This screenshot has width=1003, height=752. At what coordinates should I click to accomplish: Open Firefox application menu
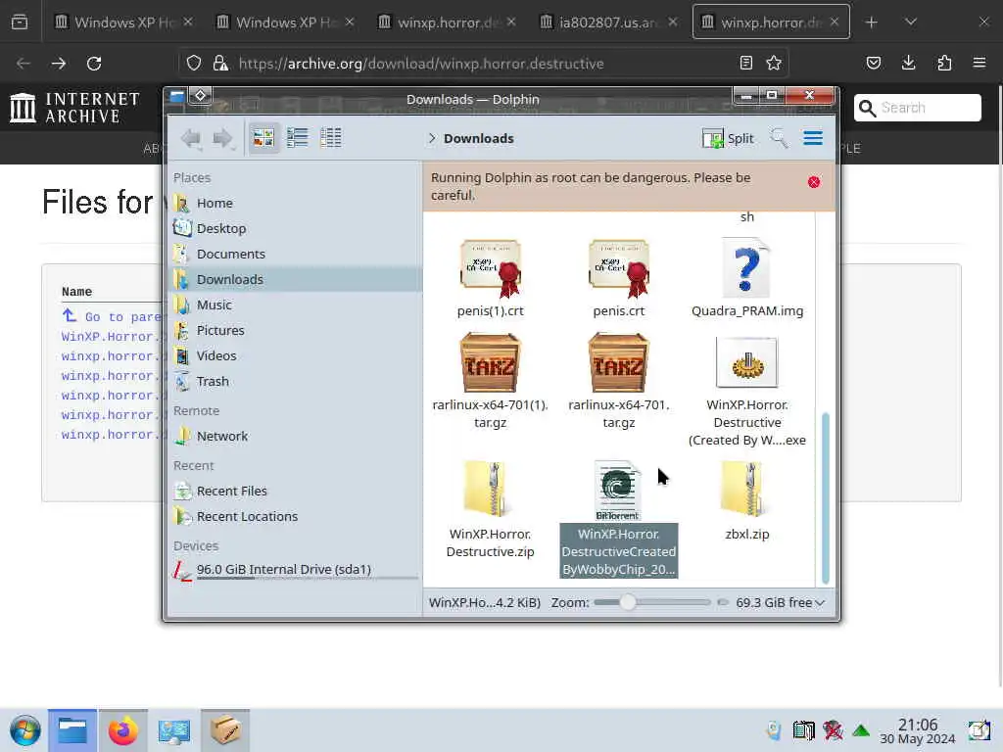979,63
